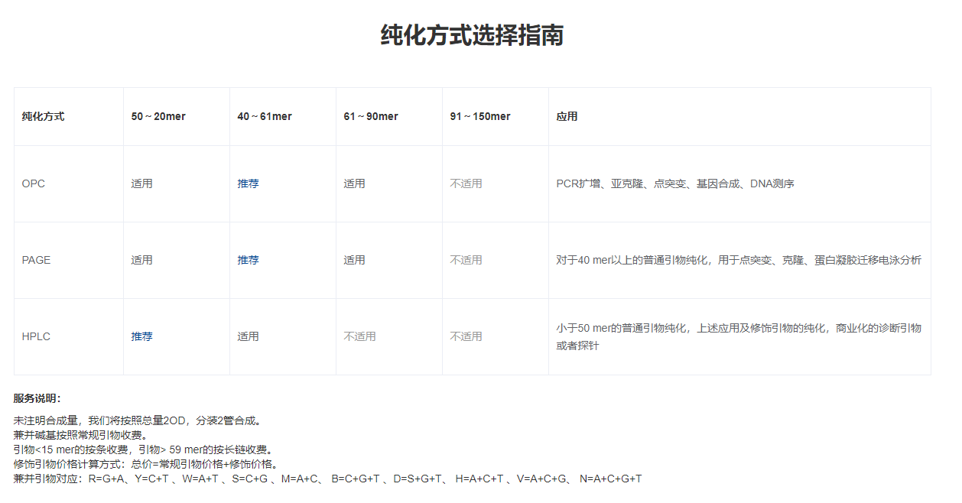
Task: Click the "纯化方式" column header
Action: pos(43,117)
